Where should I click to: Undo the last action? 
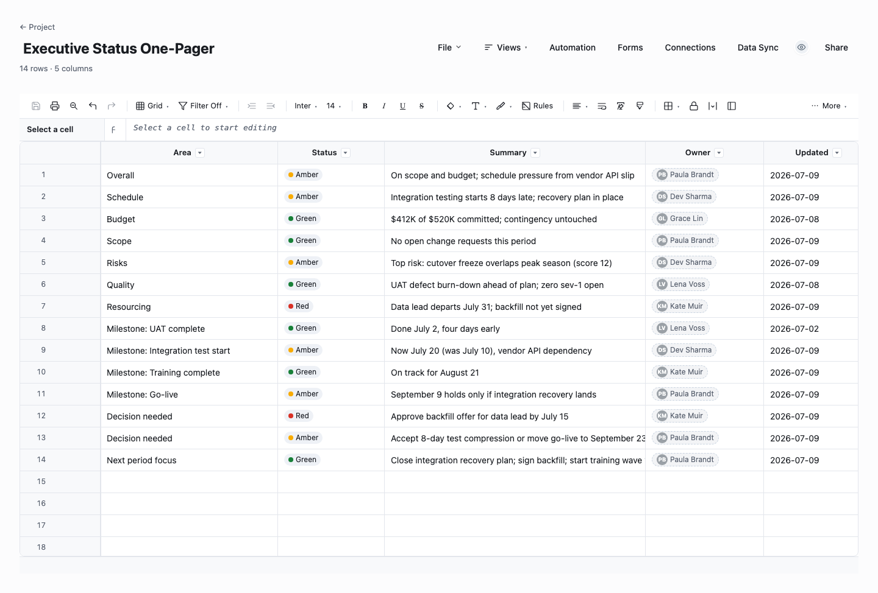click(x=93, y=106)
